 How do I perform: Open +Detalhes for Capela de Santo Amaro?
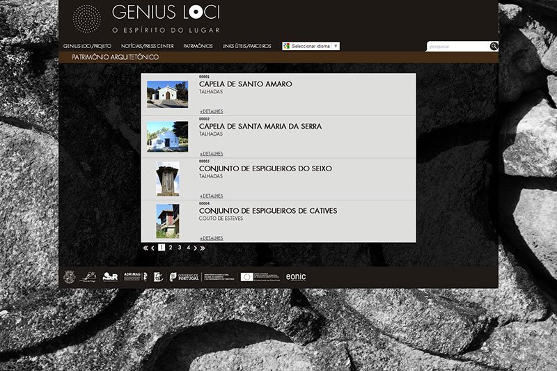pos(211,111)
